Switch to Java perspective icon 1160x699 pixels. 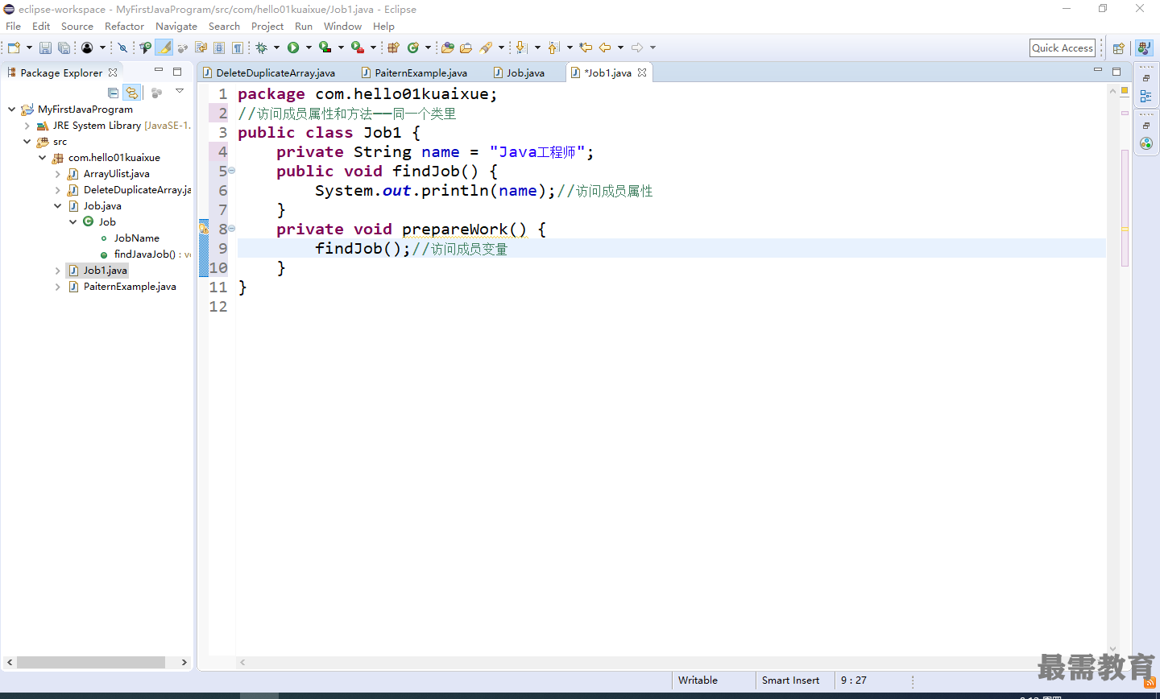tap(1144, 48)
